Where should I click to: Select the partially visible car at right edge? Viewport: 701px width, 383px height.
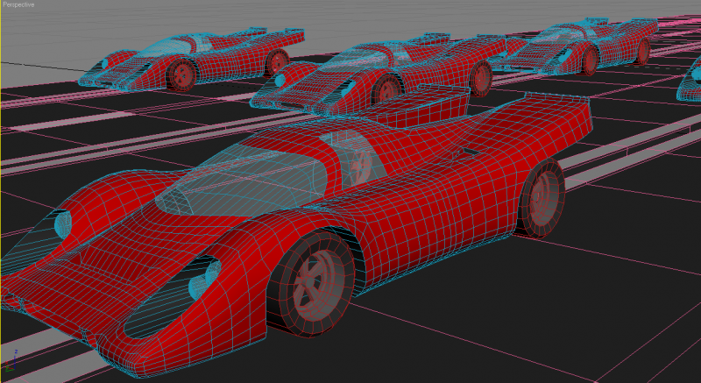[x=690, y=82]
